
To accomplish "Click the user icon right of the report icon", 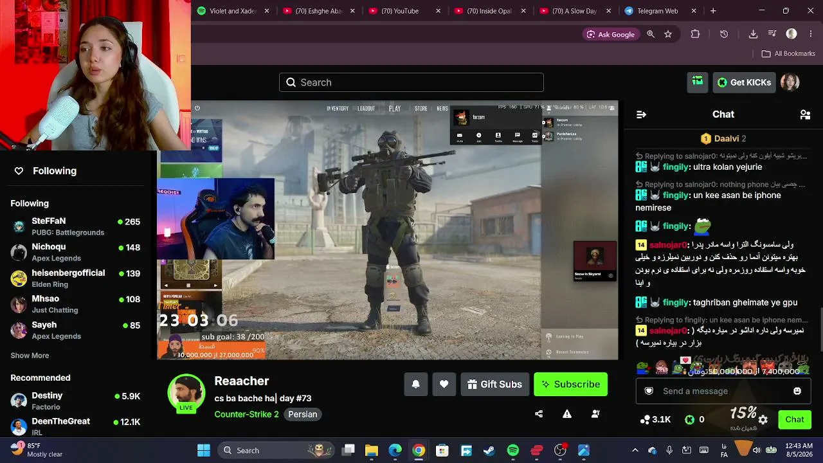I will pos(595,414).
